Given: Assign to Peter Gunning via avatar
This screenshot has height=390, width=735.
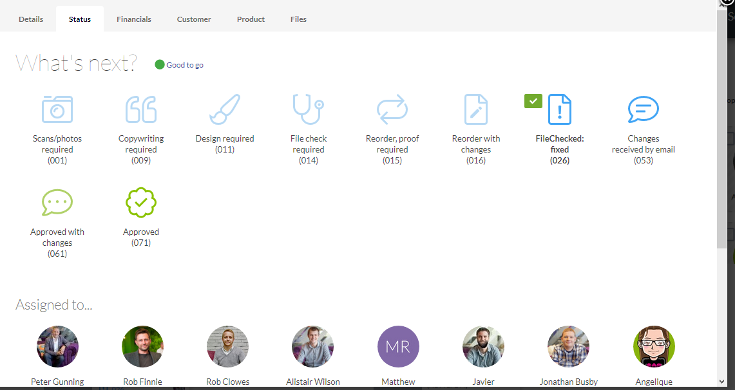Looking at the screenshot, I should point(58,346).
